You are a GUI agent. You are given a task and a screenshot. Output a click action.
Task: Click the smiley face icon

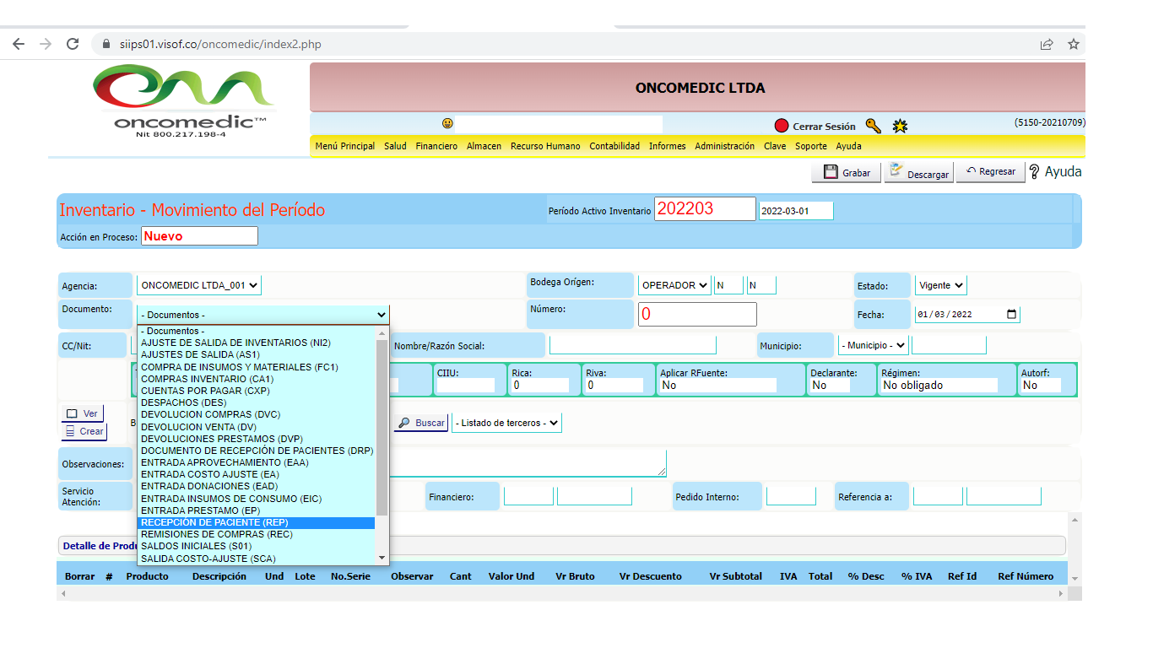[447, 124]
